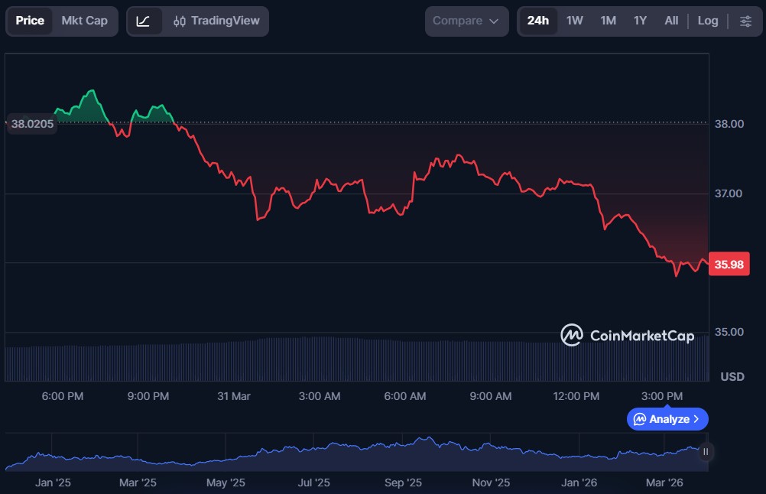Click the range slider handle on timeline
The image size is (766, 494).
click(x=706, y=452)
